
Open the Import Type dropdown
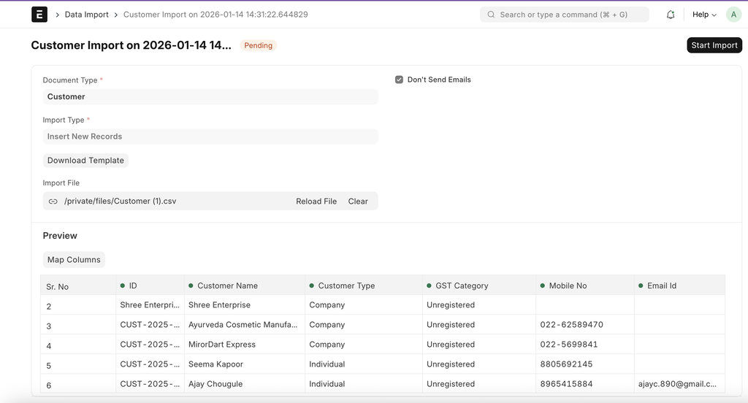pos(210,137)
